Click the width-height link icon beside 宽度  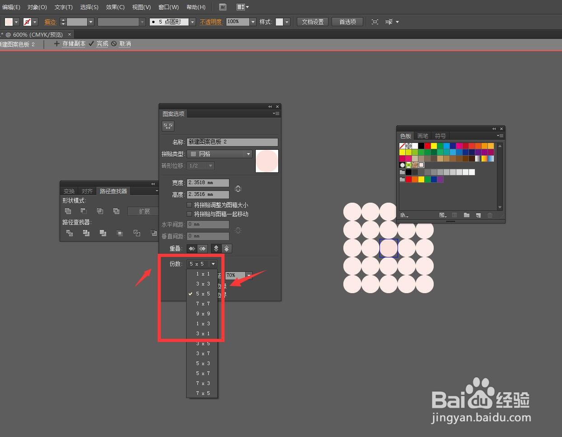pyautogui.click(x=238, y=189)
